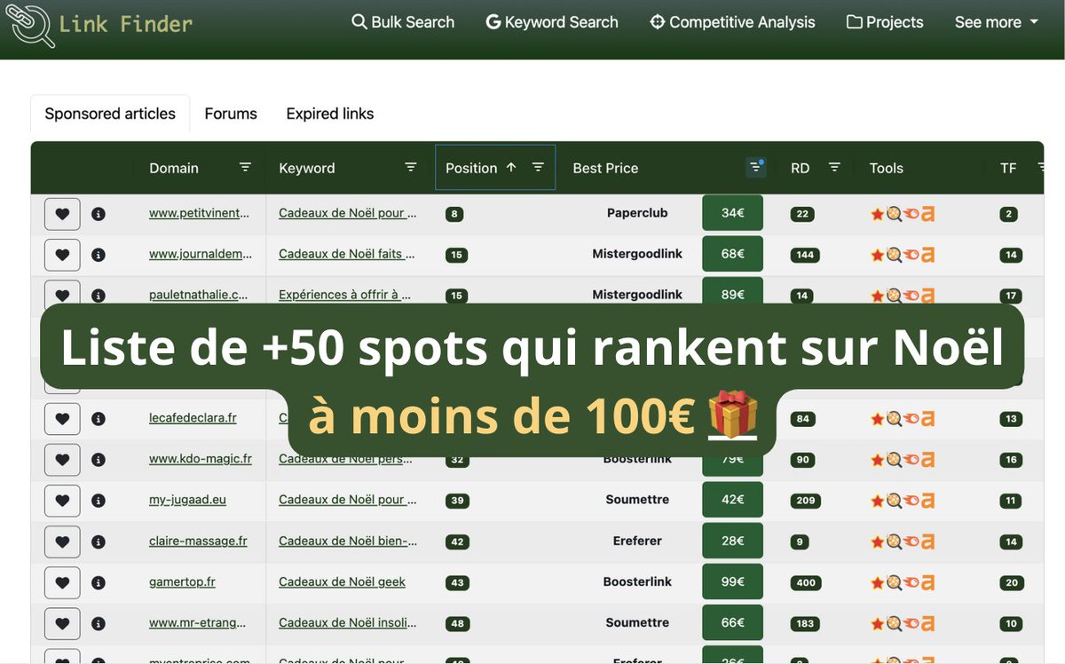Show info icon for lecafedeclara.fr
The height and width of the screenshot is (664, 1065).
pos(99,419)
